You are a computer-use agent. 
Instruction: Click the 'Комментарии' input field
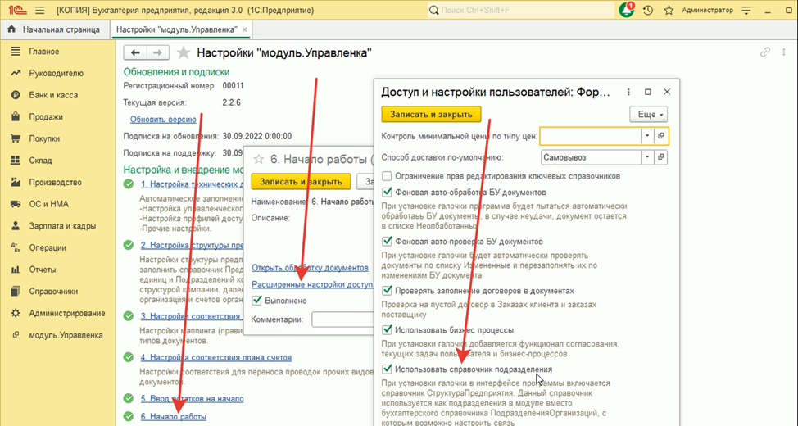click(x=342, y=319)
